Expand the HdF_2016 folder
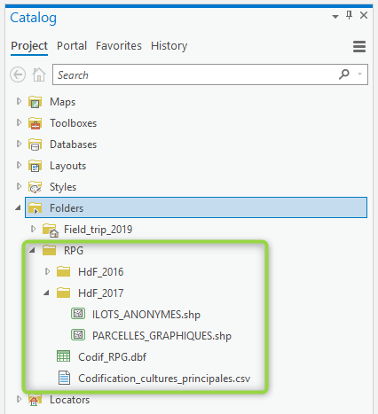Image resolution: width=378 pixels, height=414 pixels. pos(47,271)
